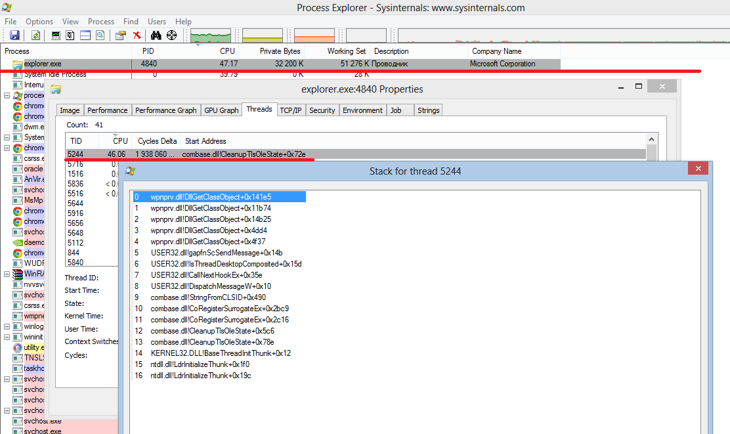The height and width of the screenshot is (434, 730).
Task: Open the Help menu
Action: pyautogui.click(x=183, y=22)
